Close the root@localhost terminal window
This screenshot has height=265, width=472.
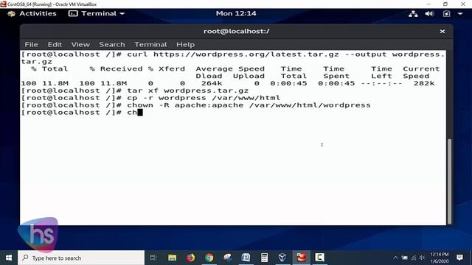click(442, 31)
